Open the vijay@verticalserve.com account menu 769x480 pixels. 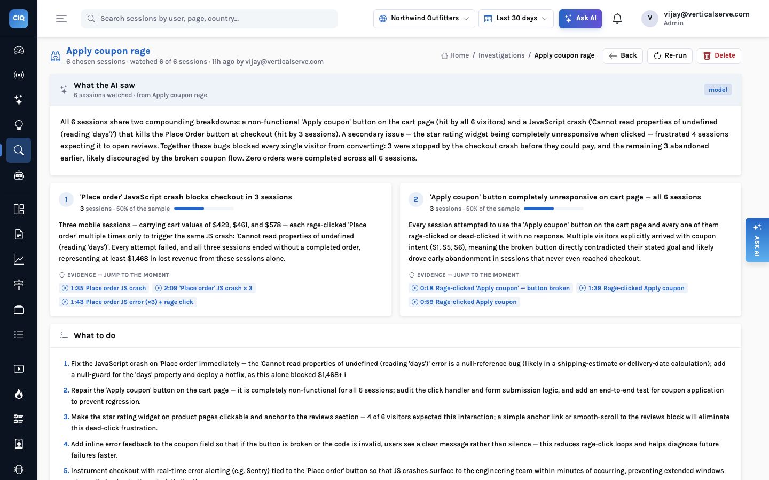click(x=695, y=18)
